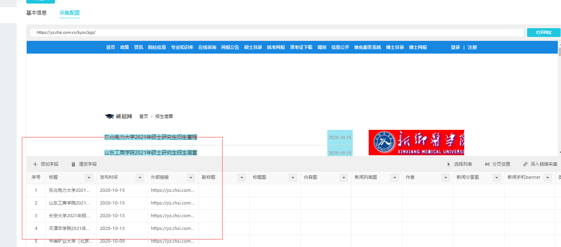The width and height of the screenshot is (561, 247).
Task: Open the 标题图 column dropdown
Action: coord(293,178)
